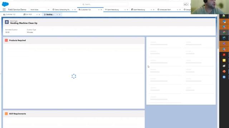Click the Work Type record icon
The width and height of the screenshot is (229, 128).
pyautogui.click(x=7, y=22)
